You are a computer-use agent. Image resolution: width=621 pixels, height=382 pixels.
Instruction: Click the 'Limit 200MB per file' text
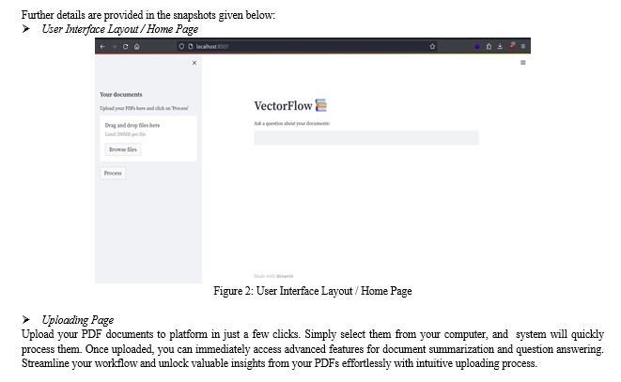coord(125,134)
